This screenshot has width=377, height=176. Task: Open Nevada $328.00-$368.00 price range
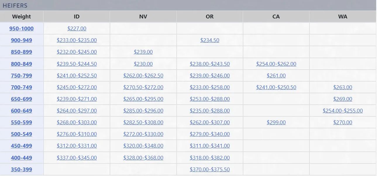(143, 158)
